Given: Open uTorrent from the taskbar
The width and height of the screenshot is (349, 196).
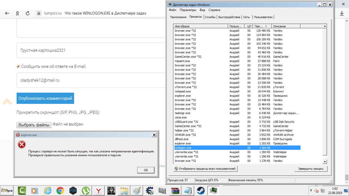Looking at the screenshot, I should (86, 190).
